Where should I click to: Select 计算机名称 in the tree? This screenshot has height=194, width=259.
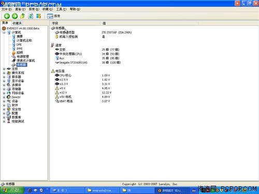tap(24, 40)
